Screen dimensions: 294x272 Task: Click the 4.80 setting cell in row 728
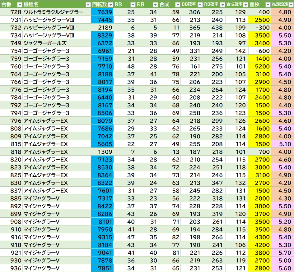pyautogui.click(x=282, y=12)
